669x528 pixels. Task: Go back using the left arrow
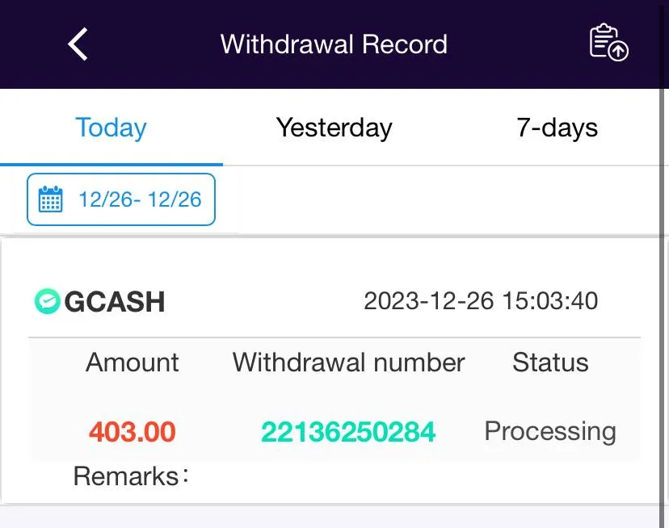pyautogui.click(x=78, y=44)
